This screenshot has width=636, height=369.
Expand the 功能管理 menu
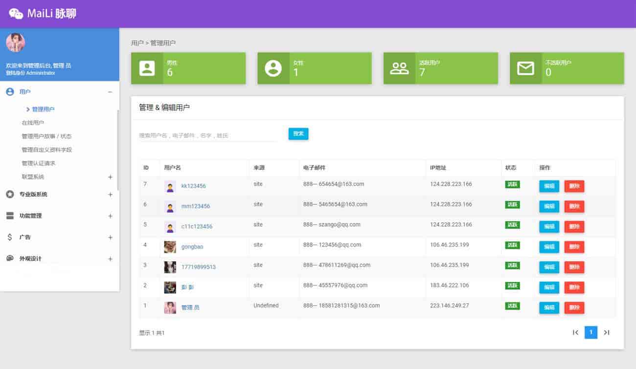point(110,216)
